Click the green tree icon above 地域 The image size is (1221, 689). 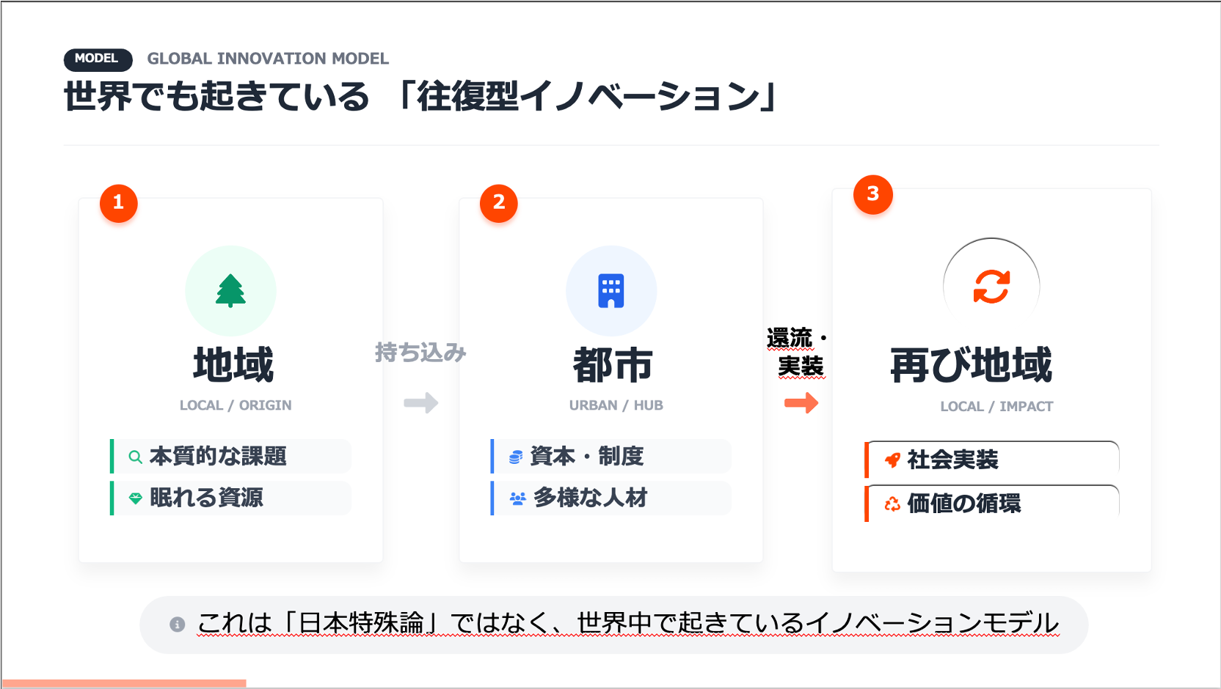tap(230, 291)
